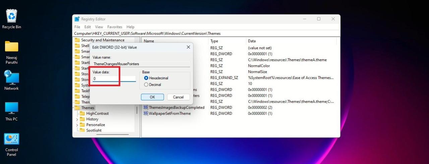This screenshot has height=164, width=429.
Task: Open the Favorites menu
Action: 115,27
